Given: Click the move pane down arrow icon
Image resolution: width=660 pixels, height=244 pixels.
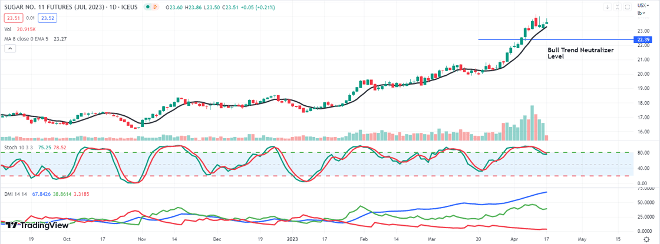Looking at the screenshot, I should tap(607, 7).
